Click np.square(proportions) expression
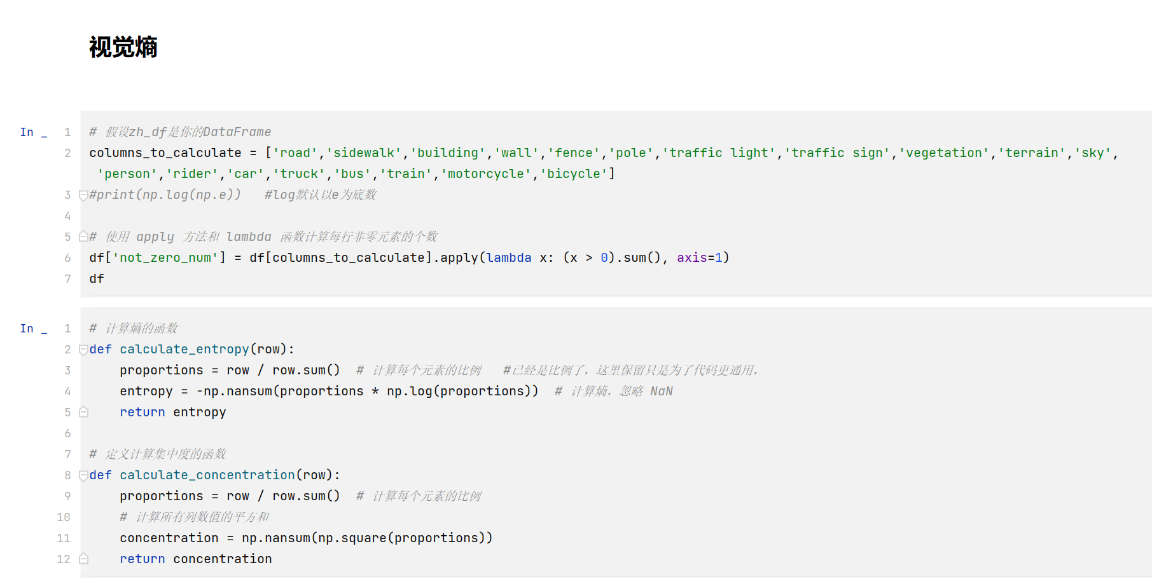The height and width of the screenshot is (586, 1152). [x=401, y=538]
